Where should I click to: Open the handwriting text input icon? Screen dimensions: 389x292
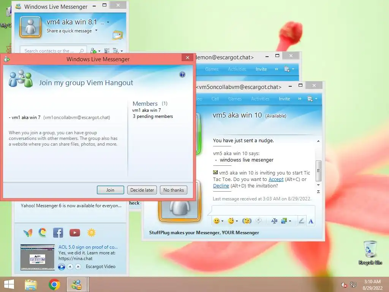[x=274, y=221]
